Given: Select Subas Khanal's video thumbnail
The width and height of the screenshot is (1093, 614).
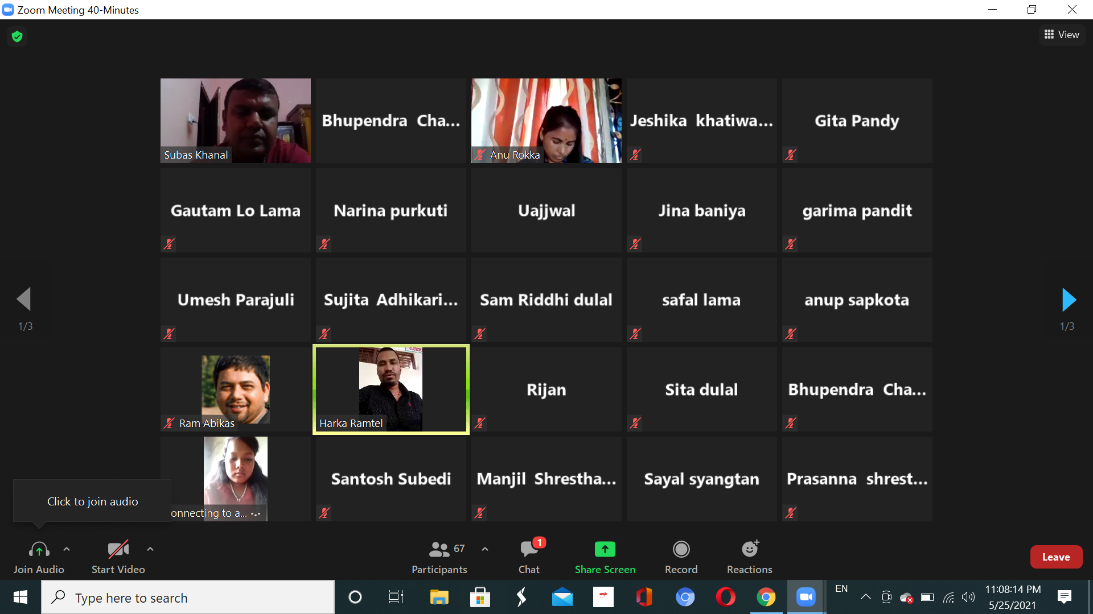Looking at the screenshot, I should coord(236,121).
